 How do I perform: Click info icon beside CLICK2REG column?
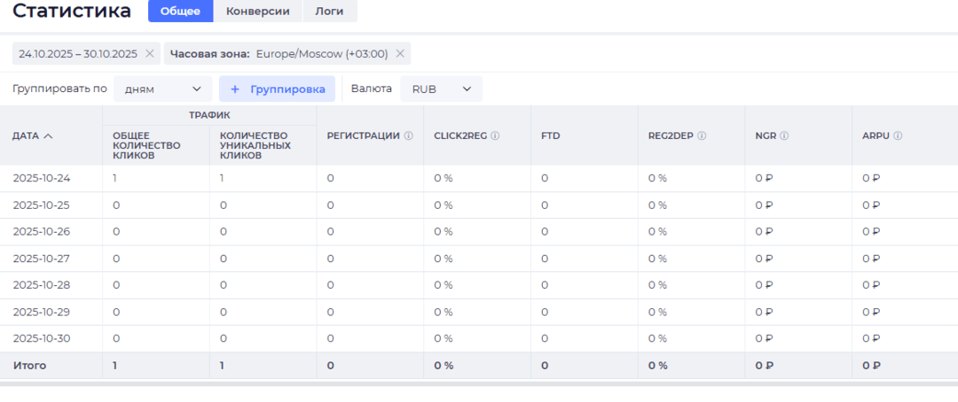coord(495,136)
